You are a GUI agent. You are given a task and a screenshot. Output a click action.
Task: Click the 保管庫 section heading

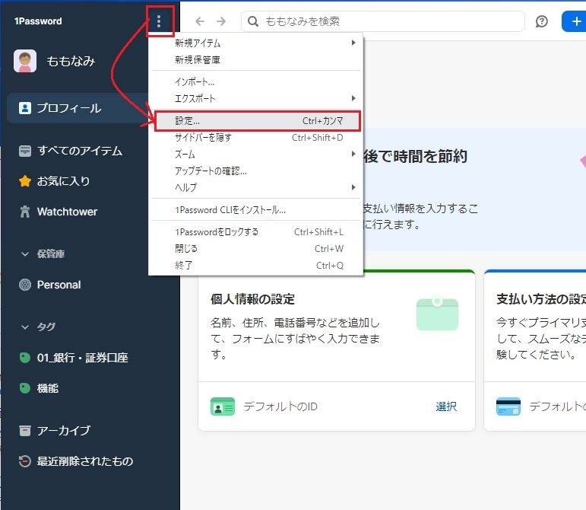pos(51,254)
